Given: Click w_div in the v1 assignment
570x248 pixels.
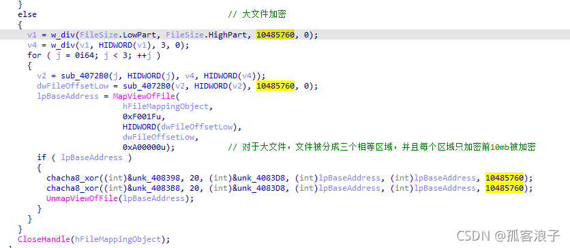Looking at the screenshot, I should [63, 35].
